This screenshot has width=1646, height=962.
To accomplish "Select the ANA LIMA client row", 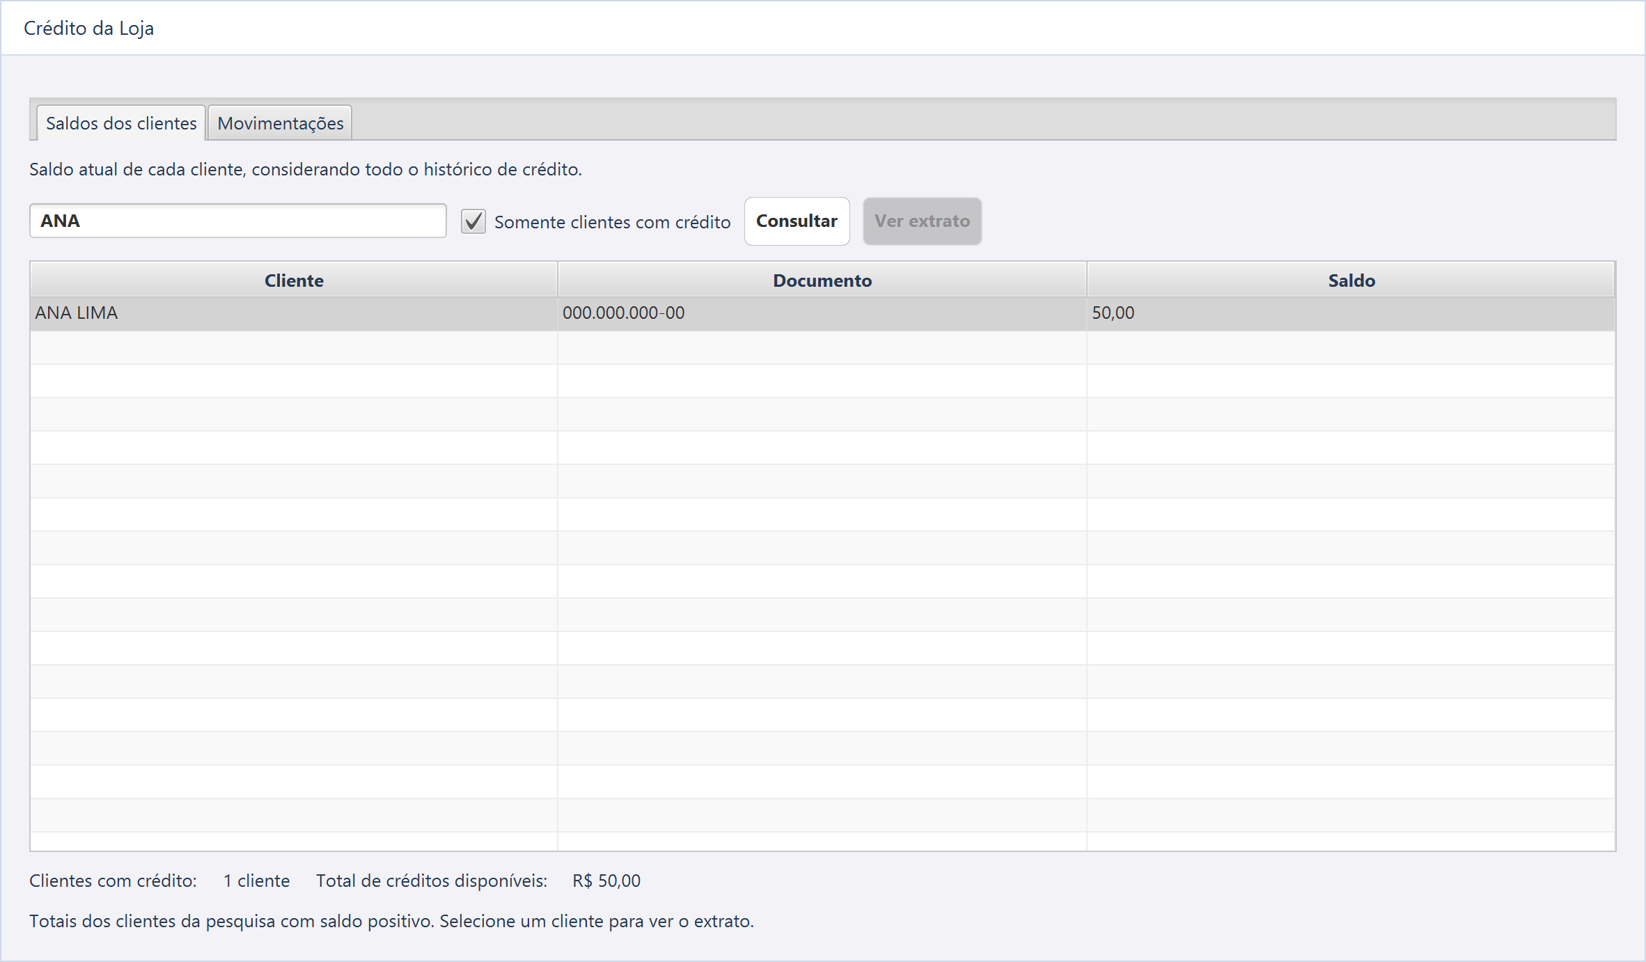I will pos(822,313).
